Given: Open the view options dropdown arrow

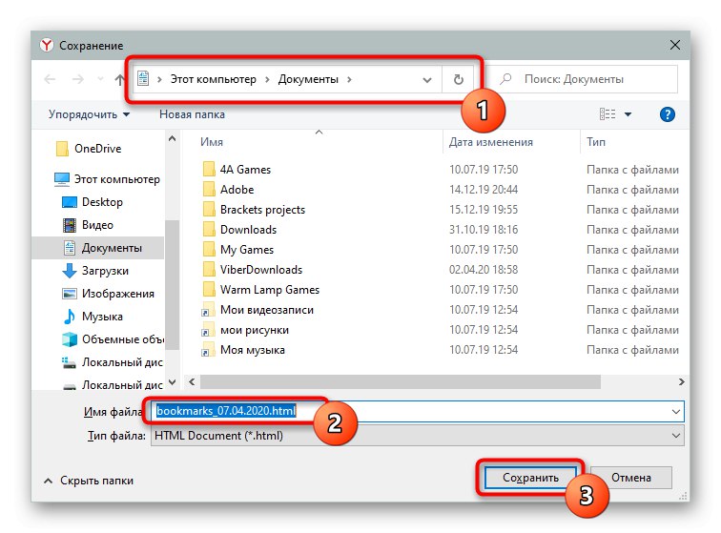Looking at the screenshot, I should click(x=628, y=114).
